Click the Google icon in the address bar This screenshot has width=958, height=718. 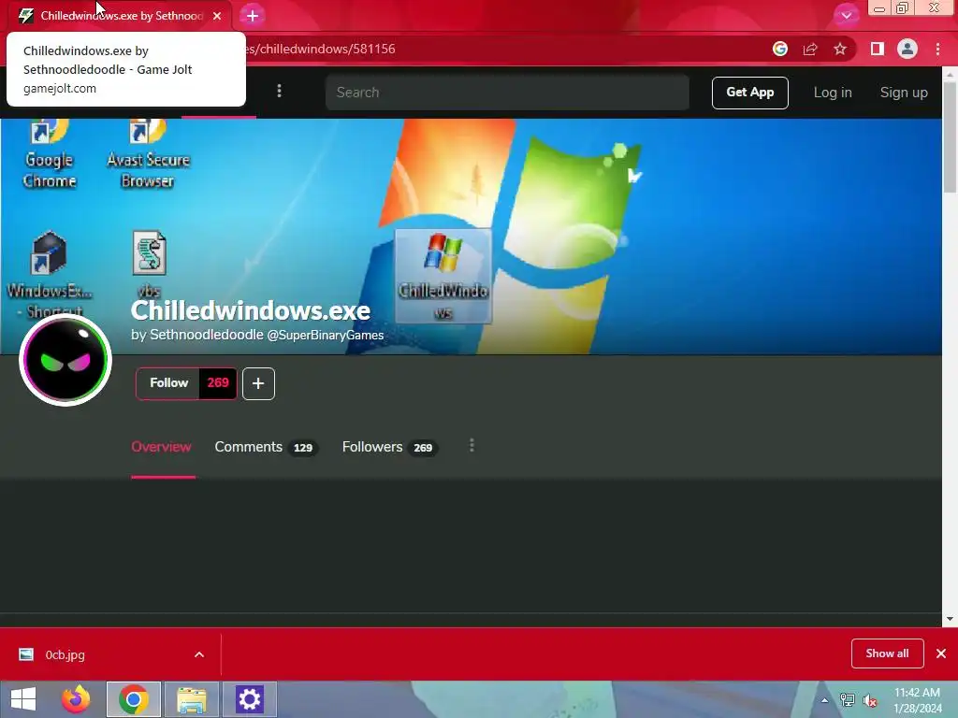(x=779, y=49)
